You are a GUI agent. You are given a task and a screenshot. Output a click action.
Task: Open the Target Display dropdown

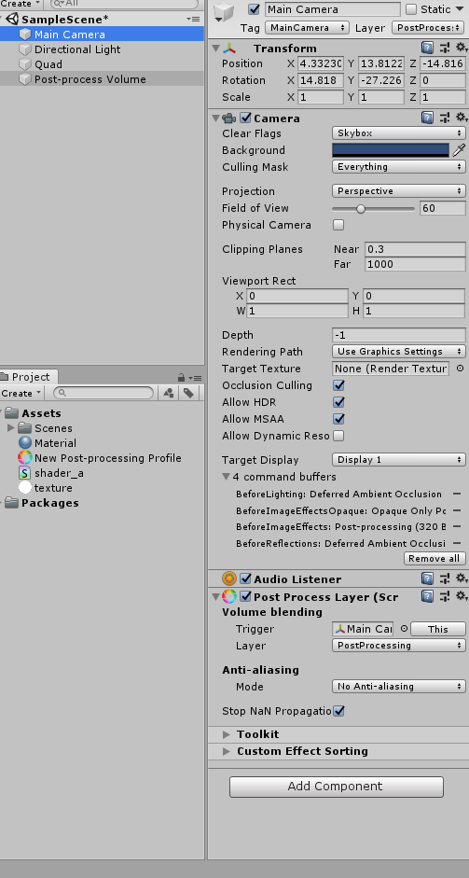tap(399, 460)
